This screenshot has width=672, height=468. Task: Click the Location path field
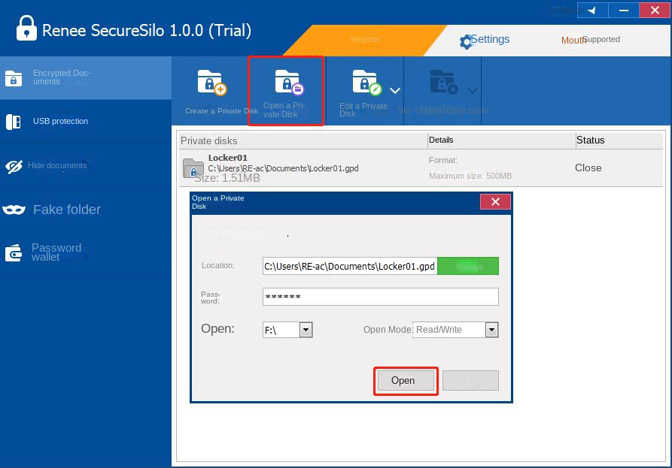pyautogui.click(x=349, y=267)
